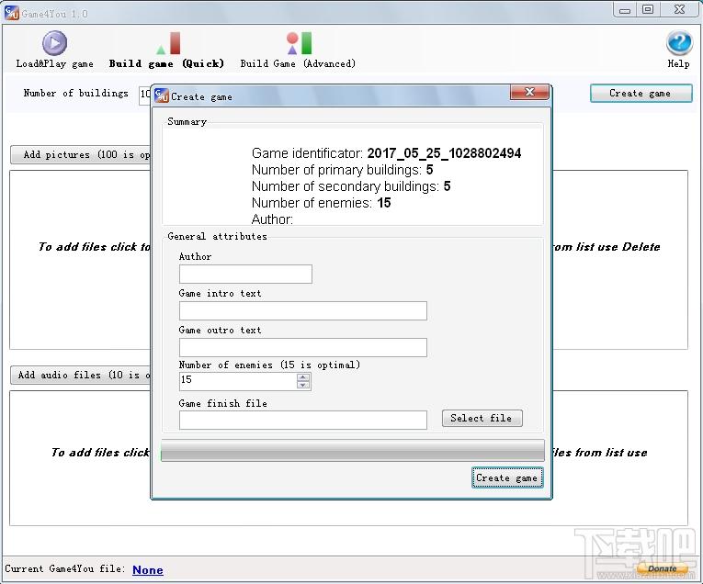Click the Select file button
This screenshot has width=703, height=584.
click(x=482, y=419)
